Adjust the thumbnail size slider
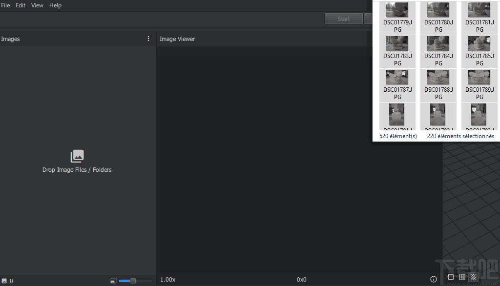The width and height of the screenshot is (500, 286). point(135,281)
